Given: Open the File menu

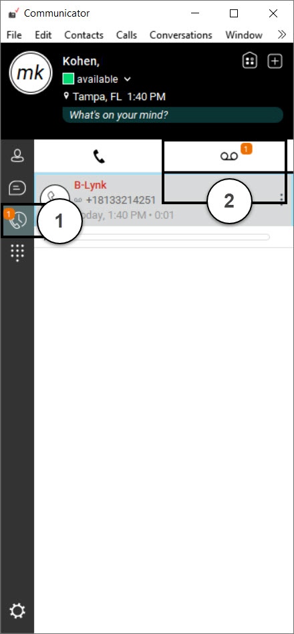Looking at the screenshot, I should tap(14, 35).
